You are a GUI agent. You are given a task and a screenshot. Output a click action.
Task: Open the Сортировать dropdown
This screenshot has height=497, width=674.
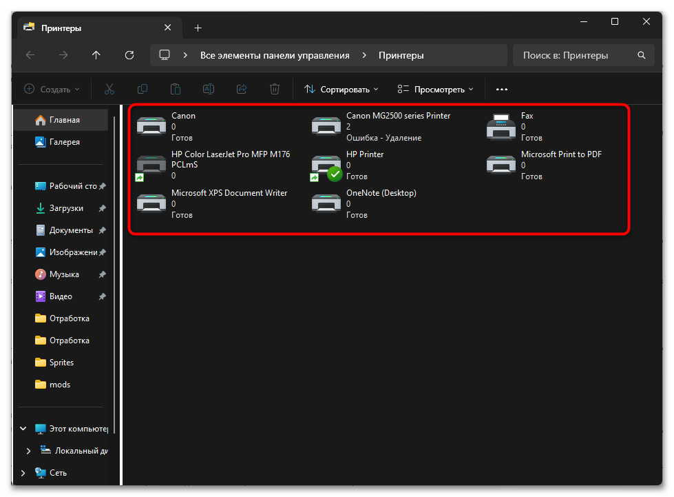click(341, 89)
